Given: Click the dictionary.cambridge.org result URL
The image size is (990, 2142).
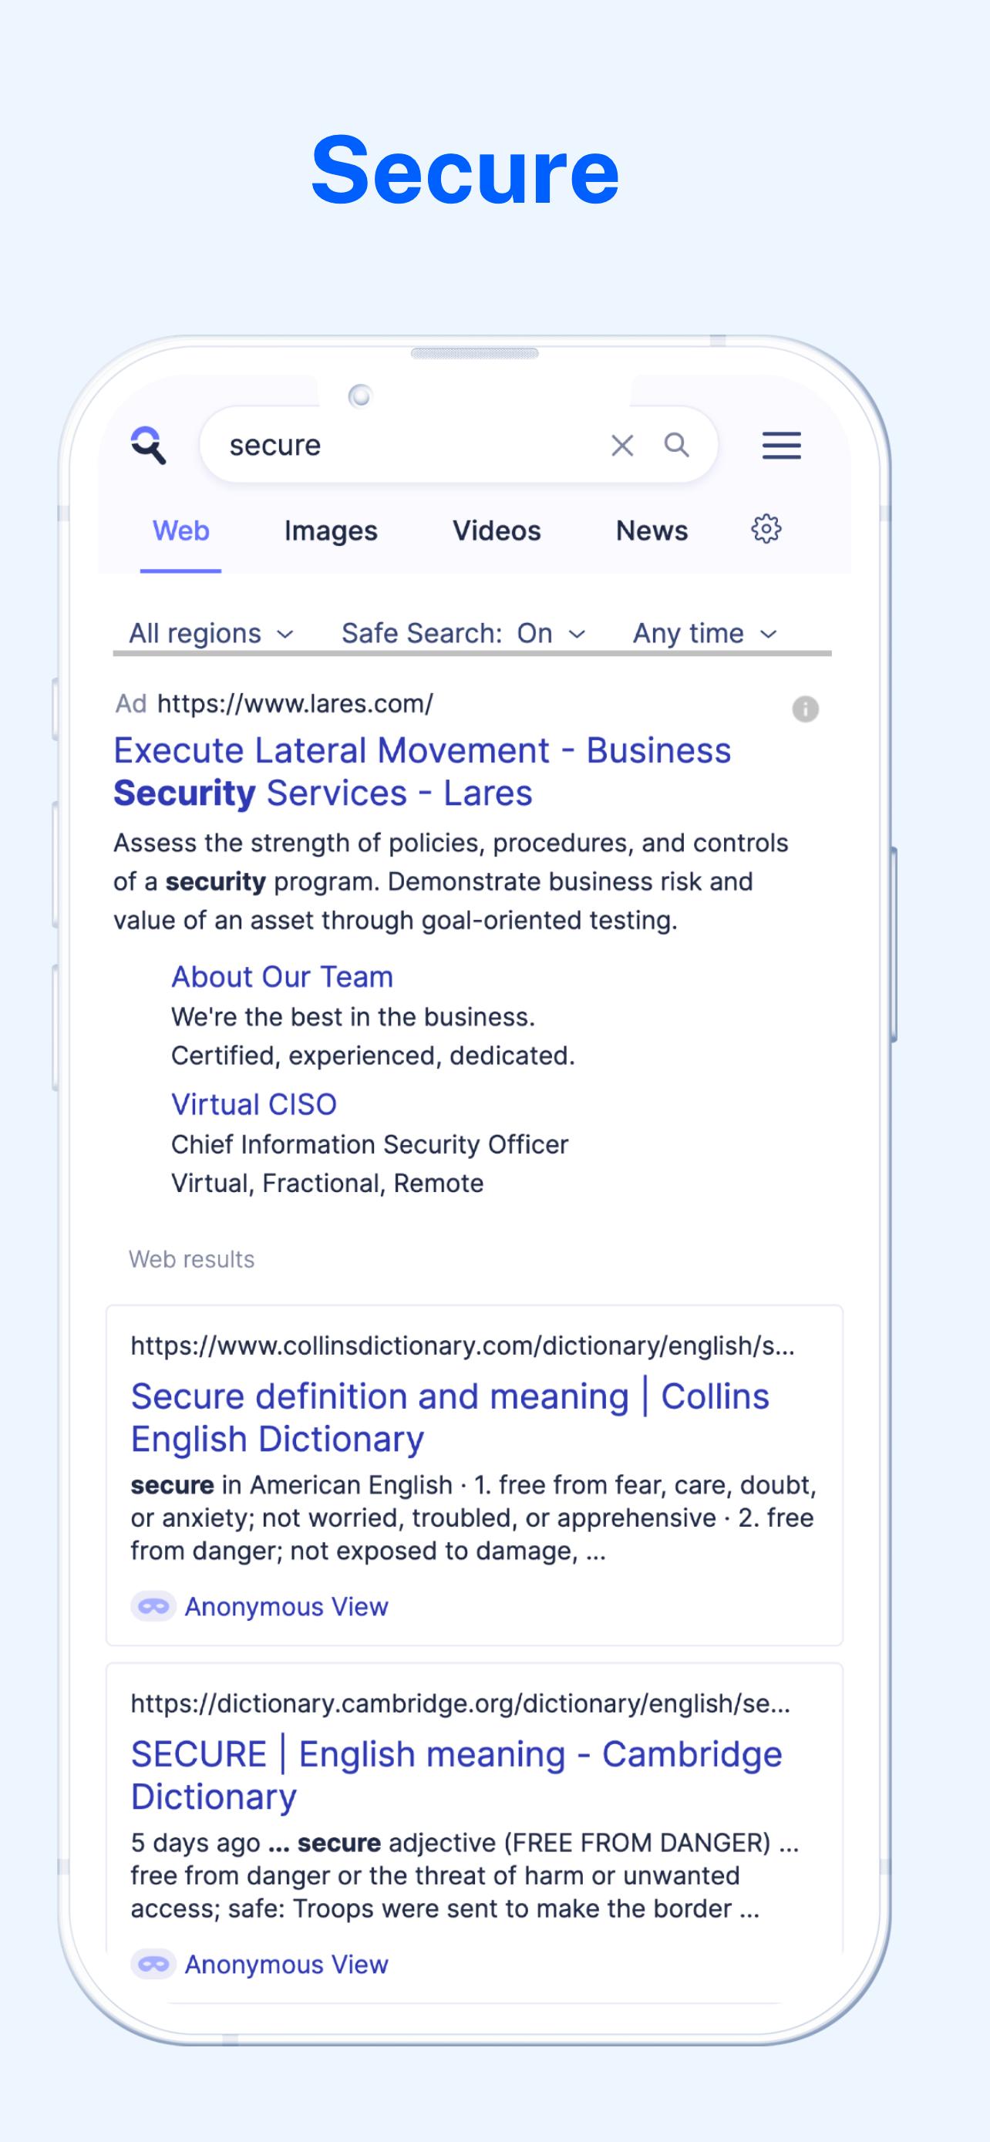Looking at the screenshot, I should pyautogui.click(x=460, y=1703).
